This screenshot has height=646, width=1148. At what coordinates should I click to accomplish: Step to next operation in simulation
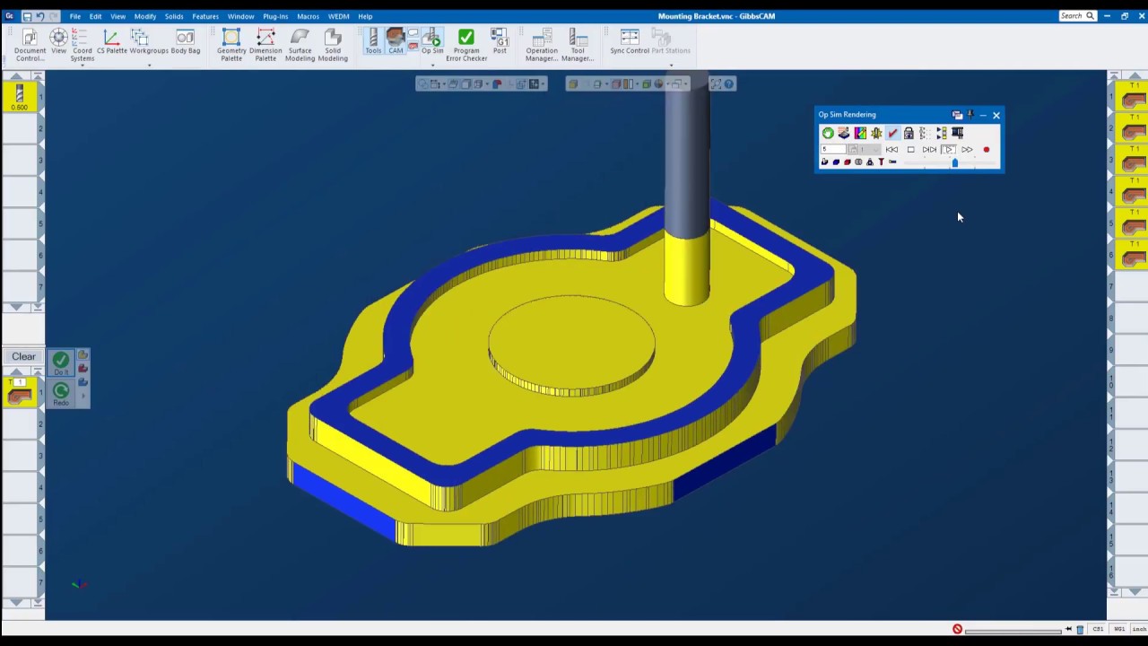click(x=929, y=150)
